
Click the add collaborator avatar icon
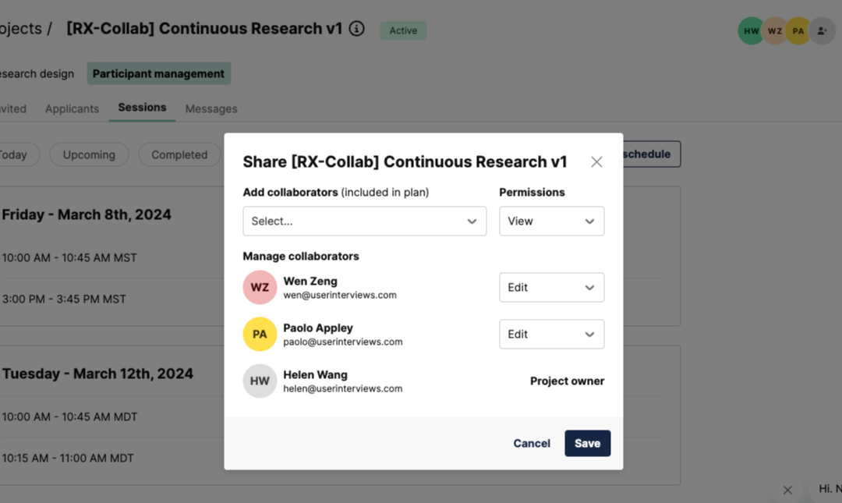pyautogui.click(x=822, y=30)
